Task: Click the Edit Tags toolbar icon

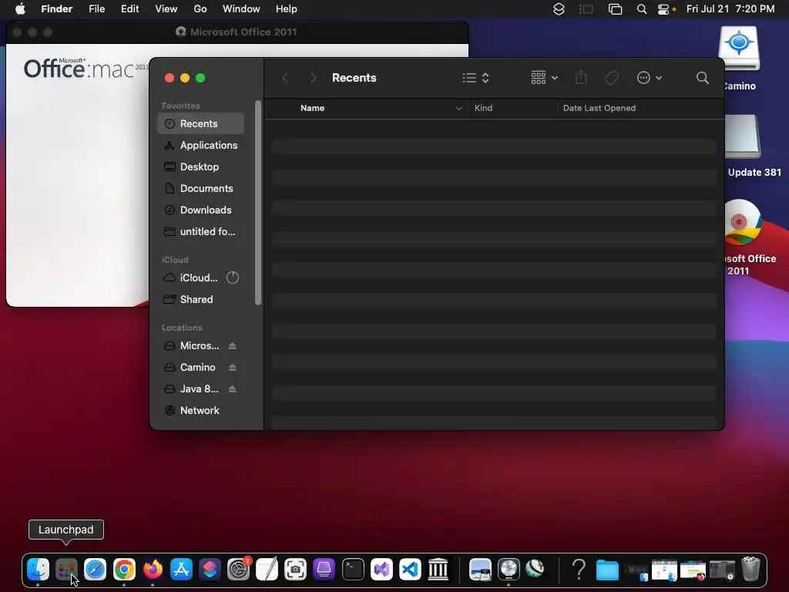Action: pyautogui.click(x=611, y=78)
